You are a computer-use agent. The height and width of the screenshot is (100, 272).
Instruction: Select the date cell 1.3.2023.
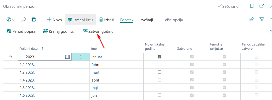point(45,72)
